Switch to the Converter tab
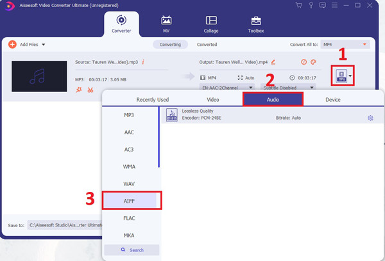The width and height of the screenshot is (385, 261). pos(121,24)
